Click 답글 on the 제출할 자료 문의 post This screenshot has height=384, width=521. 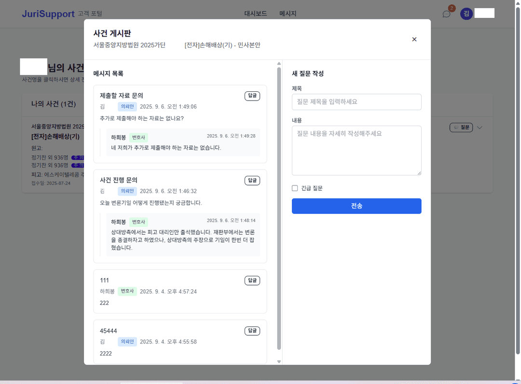click(252, 96)
